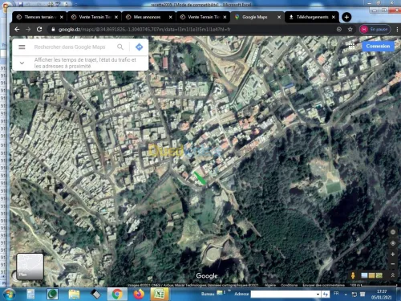Viewport: 401px width, 301px height.
Task: Show hidden tray icons arrow
Action: coord(346,295)
